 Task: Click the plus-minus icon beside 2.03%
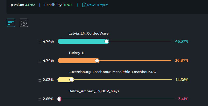click(x=40, y=80)
